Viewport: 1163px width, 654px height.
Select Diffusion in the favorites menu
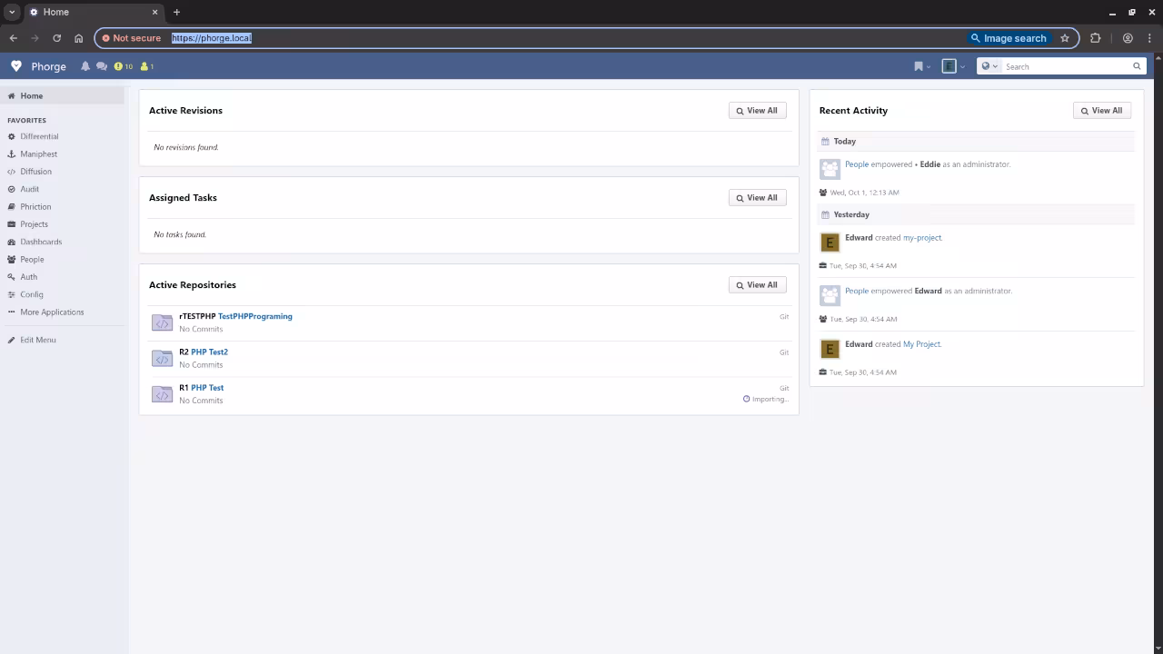tap(35, 172)
